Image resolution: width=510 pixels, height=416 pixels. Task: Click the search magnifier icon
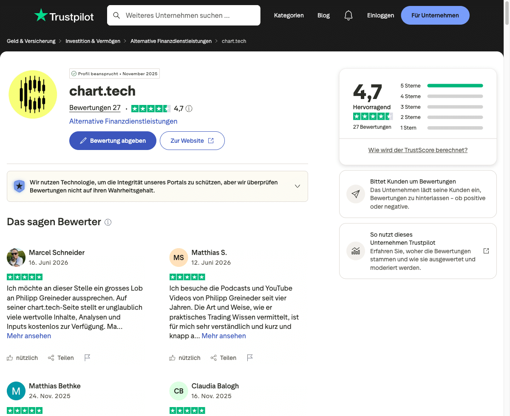(116, 15)
